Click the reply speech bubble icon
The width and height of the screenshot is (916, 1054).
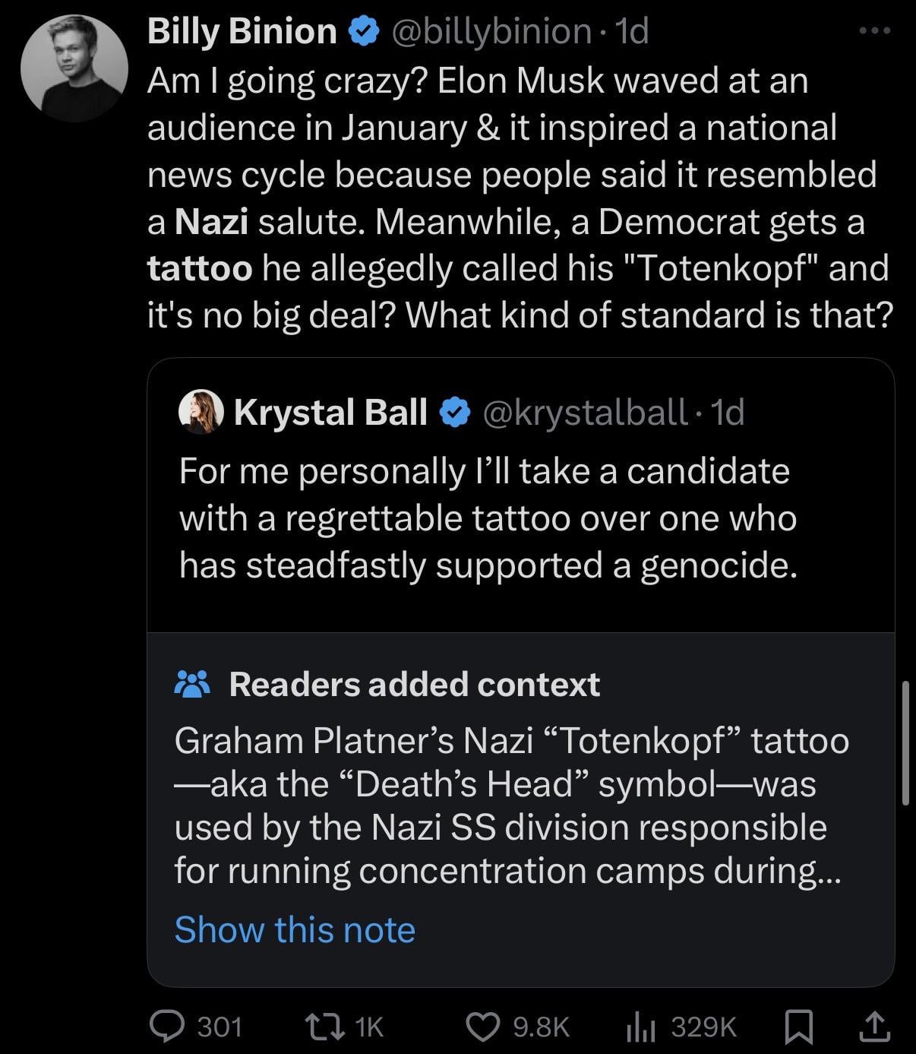tap(164, 1027)
